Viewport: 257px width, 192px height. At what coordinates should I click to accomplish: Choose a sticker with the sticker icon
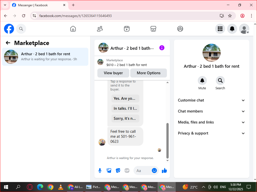tap(118, 170)
